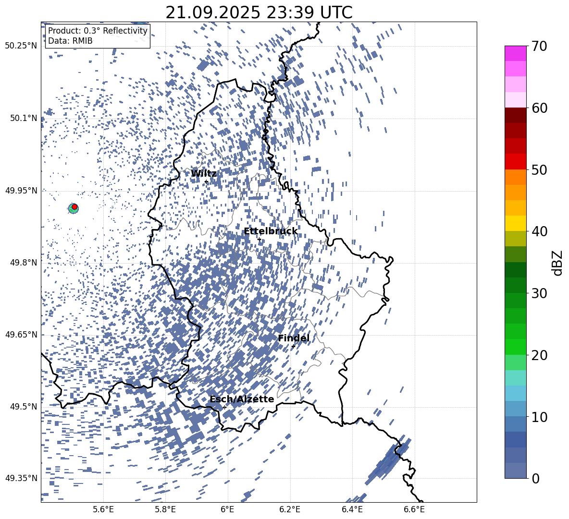Screen dimensions: 569x519
Task: Click the Esch/Alzette location cross marker
Action: (x=224, y=407)
